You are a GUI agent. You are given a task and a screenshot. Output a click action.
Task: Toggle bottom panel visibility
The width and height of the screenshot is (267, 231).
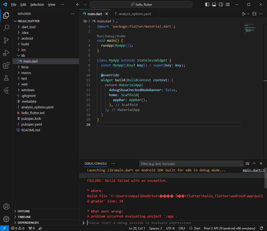coord(214,5)
